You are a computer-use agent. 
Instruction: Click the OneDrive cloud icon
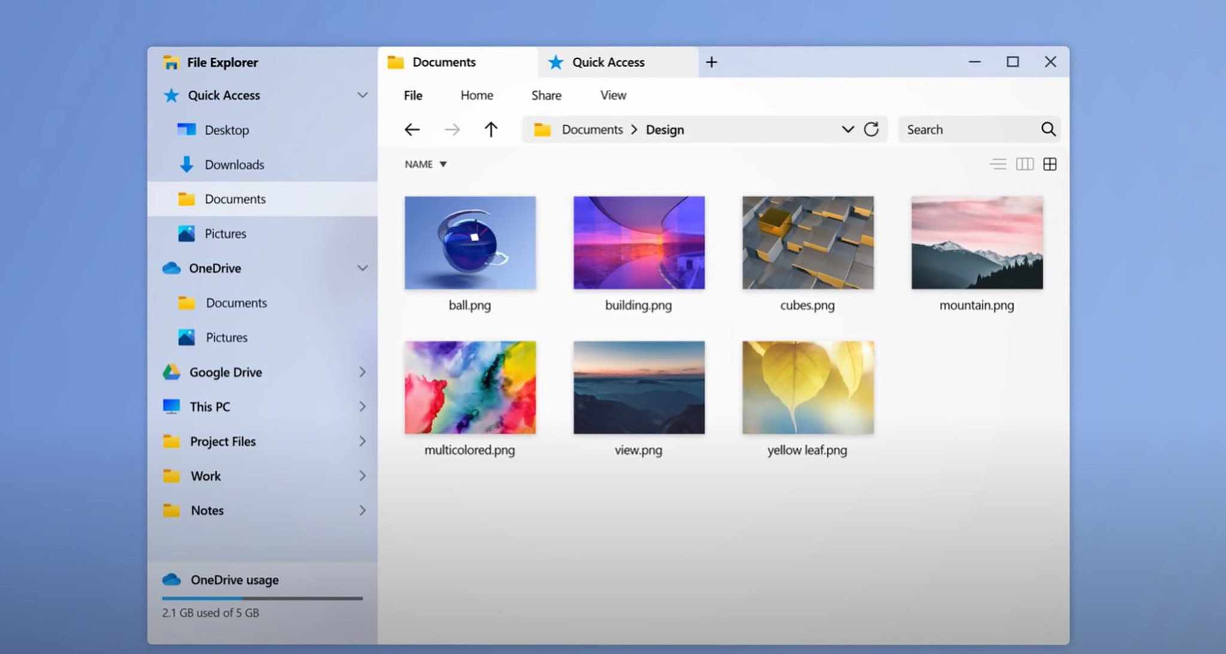(x=172, y=268)
